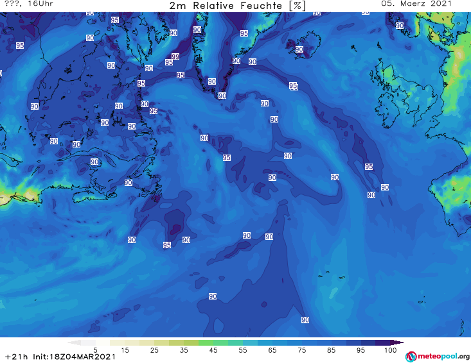Click the '100' value on the color scale
This screenshot has height=363, width=471.
click(x=391, y=350)
